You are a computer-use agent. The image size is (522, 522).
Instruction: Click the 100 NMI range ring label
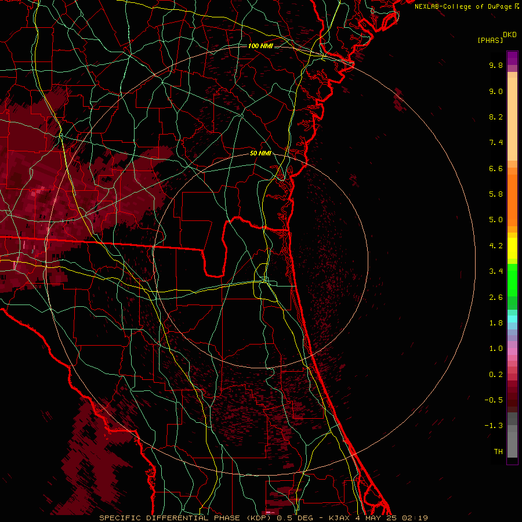[260, 46]
